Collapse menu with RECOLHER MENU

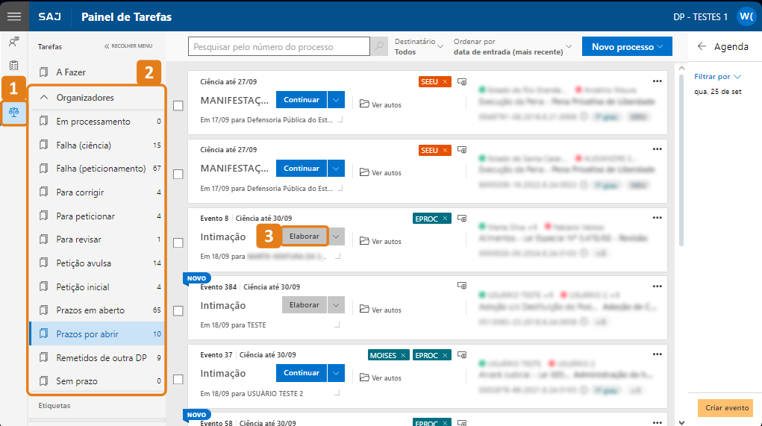pos(128,46)
